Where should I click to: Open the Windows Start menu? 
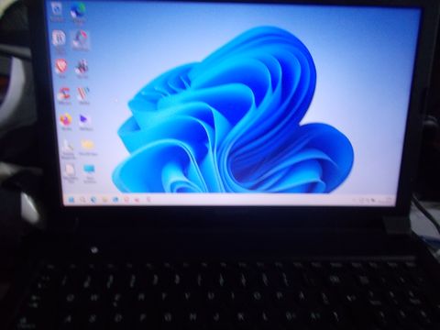click(x=71, y=200)
